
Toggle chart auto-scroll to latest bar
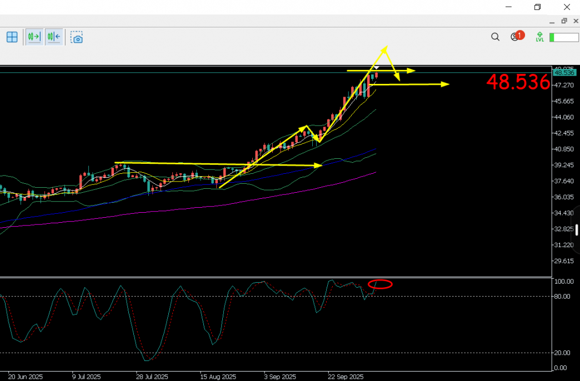pyautogui.click(x=34, y=37)
